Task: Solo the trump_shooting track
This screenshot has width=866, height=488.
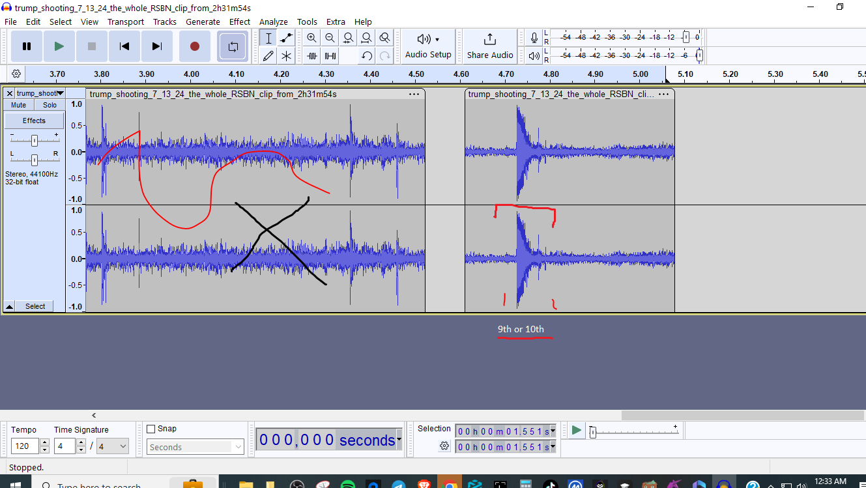Action: 50,105
